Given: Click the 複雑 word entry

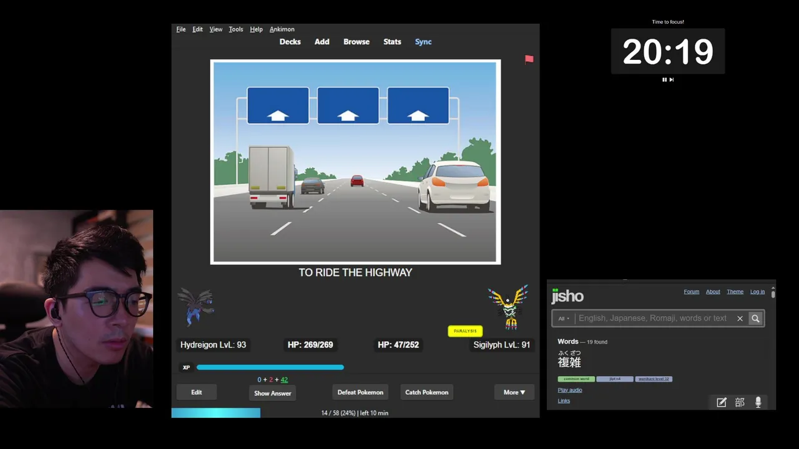Looking at the screenshot, I should coord(569,362).
